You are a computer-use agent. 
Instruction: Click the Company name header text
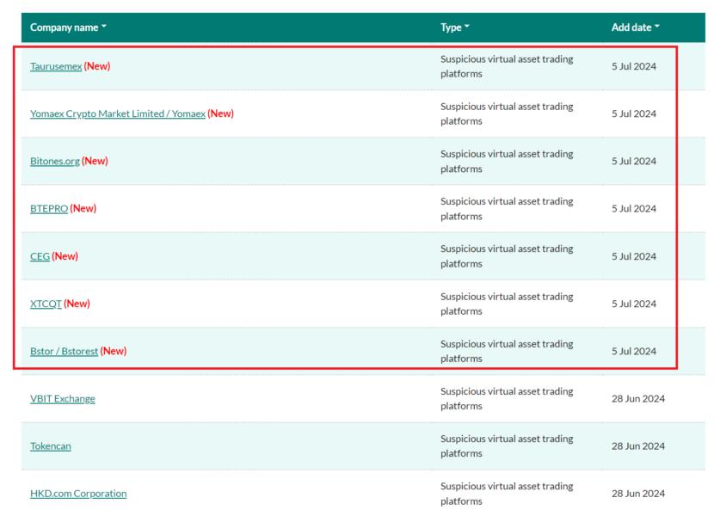pos(65,28)
